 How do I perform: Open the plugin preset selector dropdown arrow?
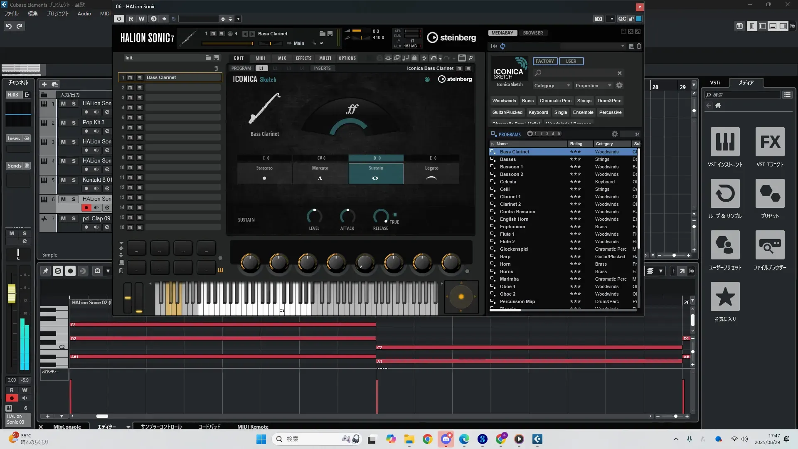(238, 19)
